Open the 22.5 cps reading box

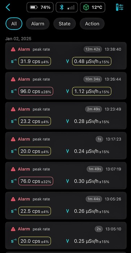35,211
